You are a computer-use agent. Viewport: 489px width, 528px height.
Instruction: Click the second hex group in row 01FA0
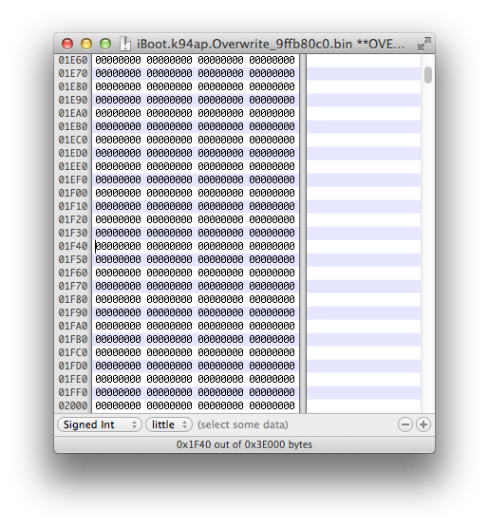pyautogui.click(x=169, y=326)
